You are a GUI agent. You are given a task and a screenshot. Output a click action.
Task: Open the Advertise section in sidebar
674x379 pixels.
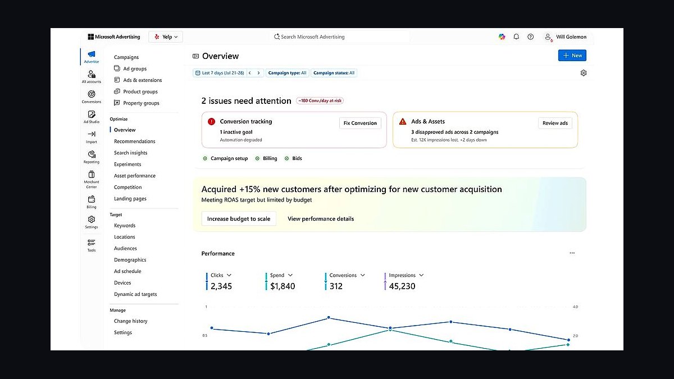point(91,57)
